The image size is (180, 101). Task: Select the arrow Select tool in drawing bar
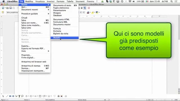(x=3, y=96)
